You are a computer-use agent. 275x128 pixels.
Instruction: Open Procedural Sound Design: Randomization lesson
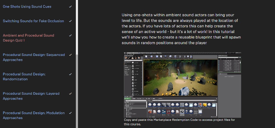click(x=24, y=77)
